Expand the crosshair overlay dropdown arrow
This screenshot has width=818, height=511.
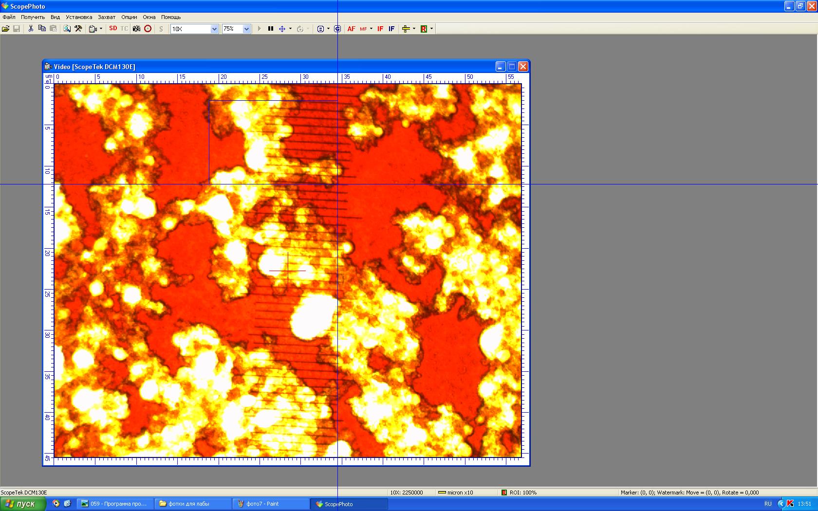click(414, 29)
